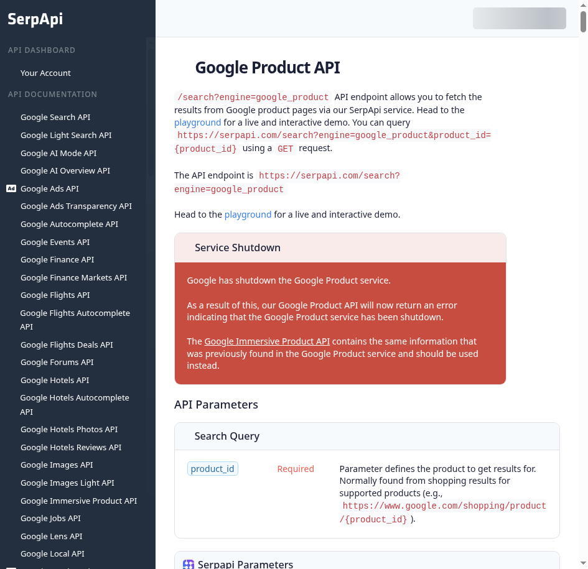Click the API DOCUMENTATION sidebar heading

(x=52, y=95)
